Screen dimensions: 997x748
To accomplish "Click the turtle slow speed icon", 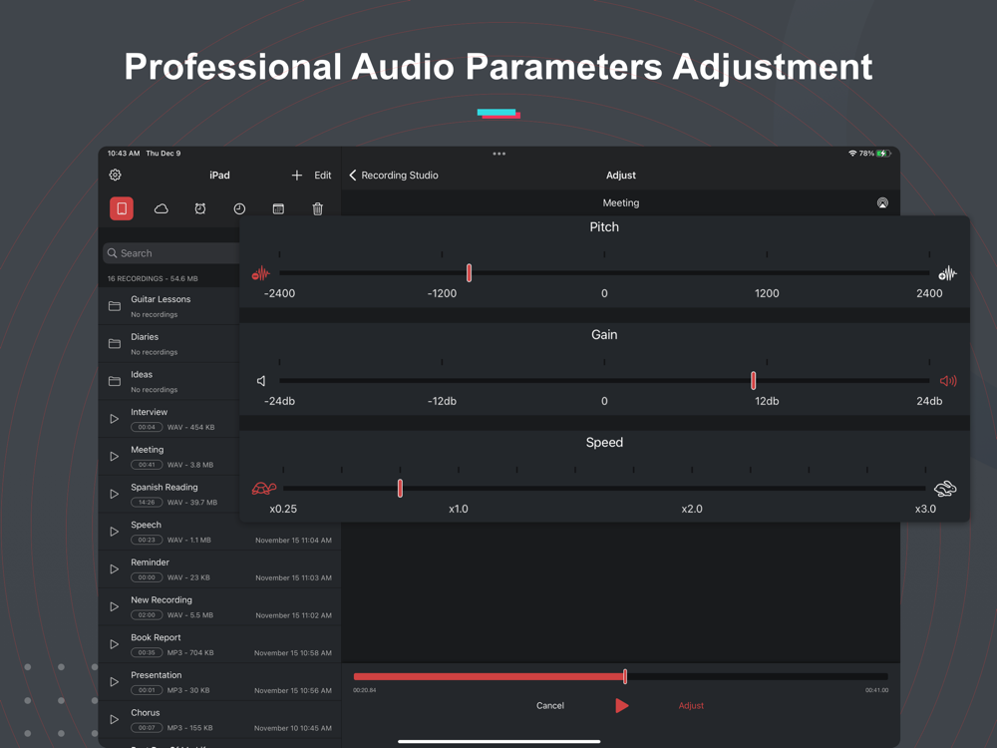I will (264, 489).
